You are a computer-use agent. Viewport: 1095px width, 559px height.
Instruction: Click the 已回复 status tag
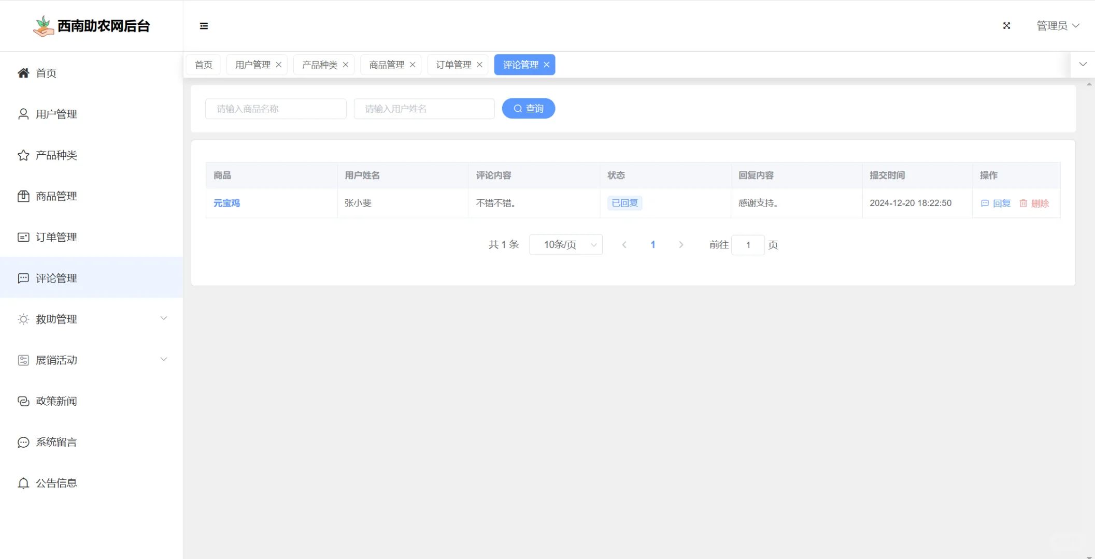(x=624, y=202)
